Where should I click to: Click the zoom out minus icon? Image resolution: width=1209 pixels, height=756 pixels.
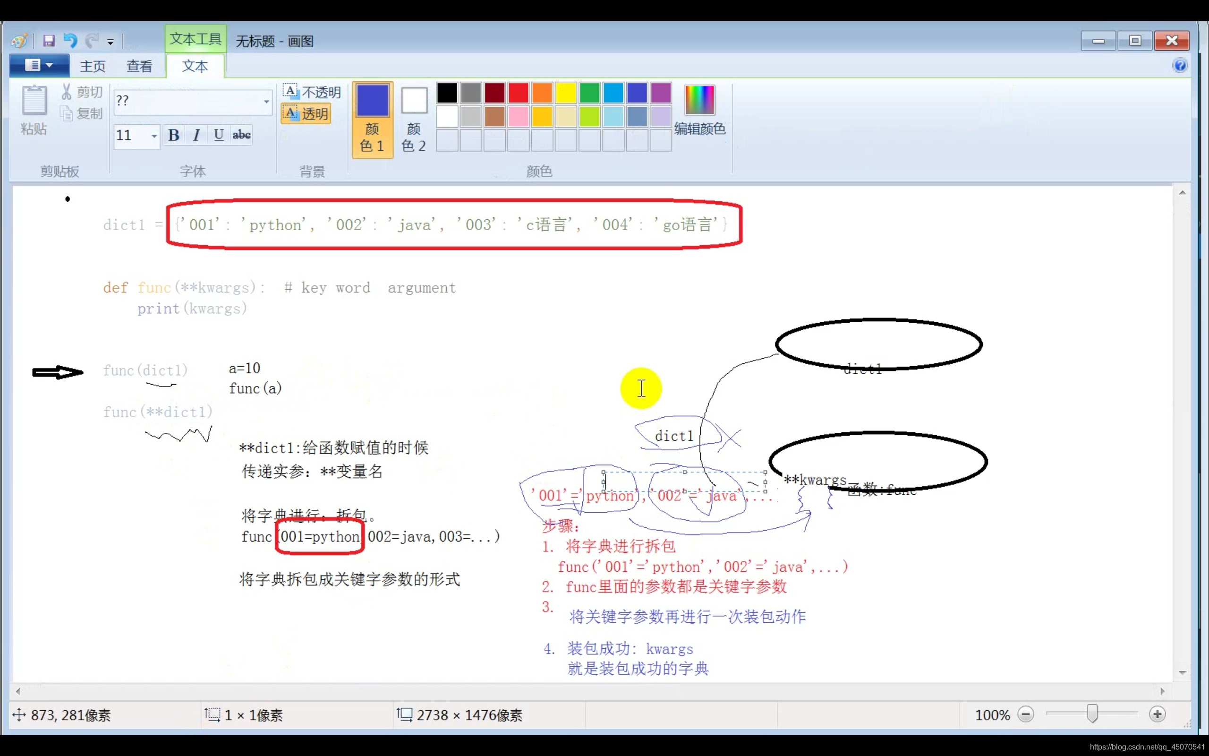[1025, 714]
